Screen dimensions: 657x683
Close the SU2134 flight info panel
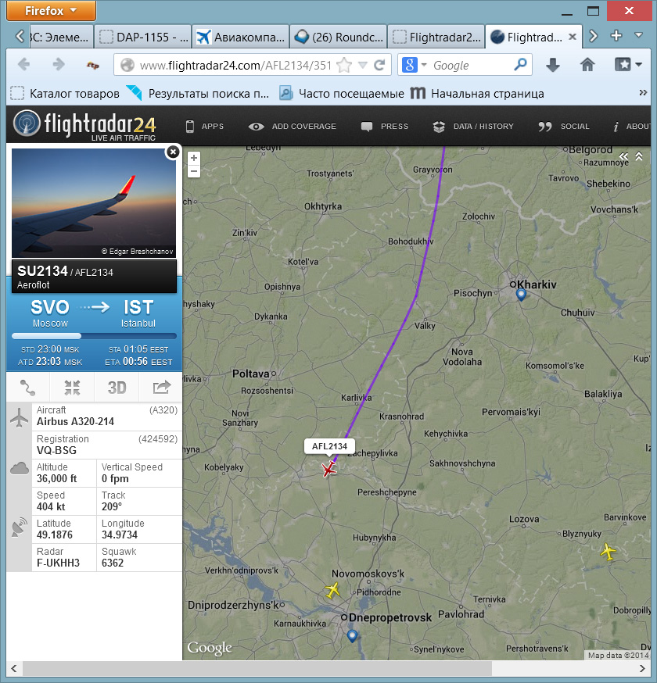[173, 152]
